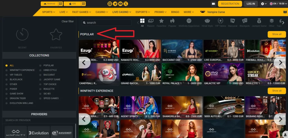Expand the PROMO menu
Image resolution: width=288 pixels, height=138 pixels.
point(160,12)
